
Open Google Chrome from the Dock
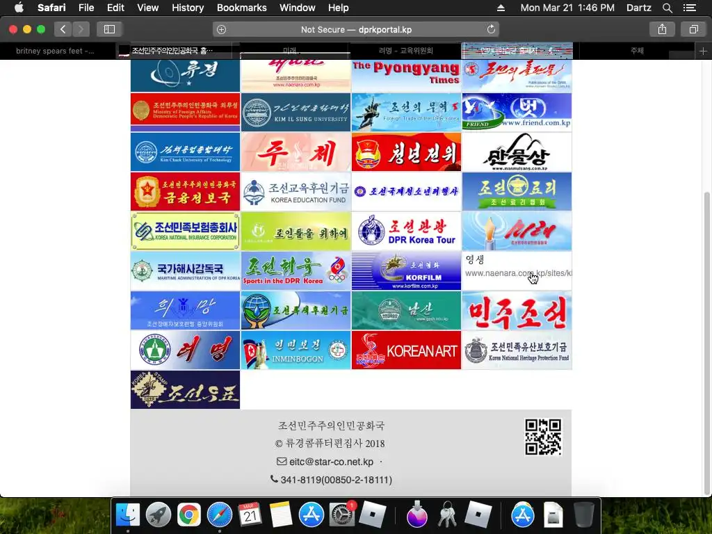pyautogui.click(x=189, y=515)
